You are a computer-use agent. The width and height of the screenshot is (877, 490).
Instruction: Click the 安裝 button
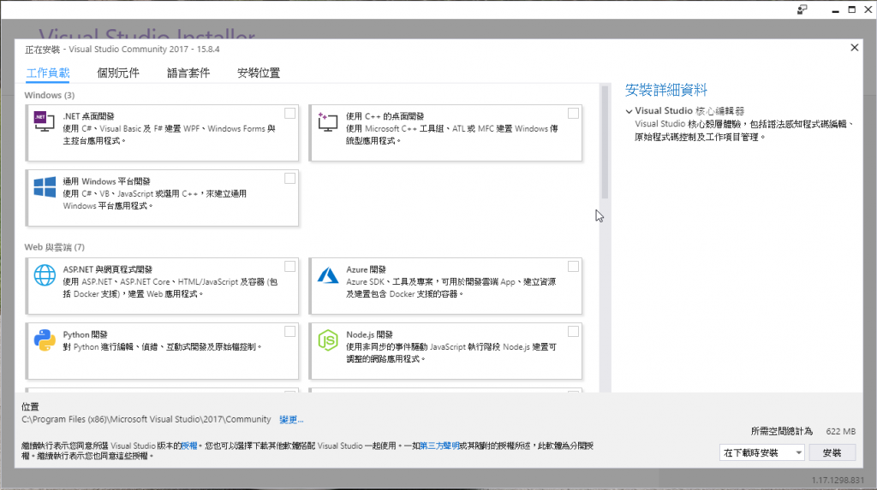pyautogui.click(x=832, y=452)
